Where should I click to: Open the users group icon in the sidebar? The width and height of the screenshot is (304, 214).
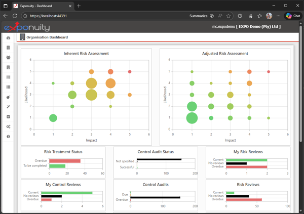tap(8, 58)
